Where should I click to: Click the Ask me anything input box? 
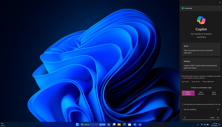click(201, 113)
